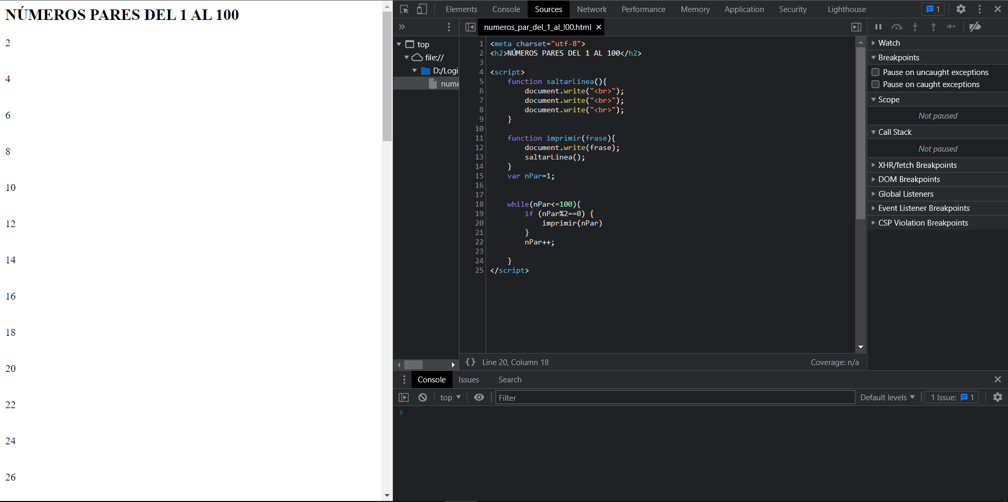Collapse the file:// tree node
Screen dimensions: 1008x502
406,57
